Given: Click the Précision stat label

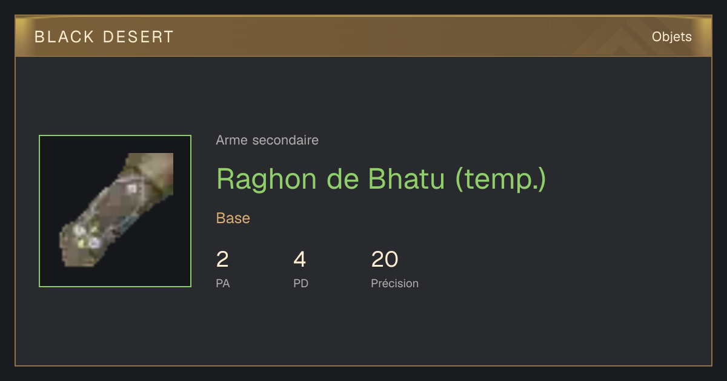Looking at the screenshot, I should click(395, 284).
